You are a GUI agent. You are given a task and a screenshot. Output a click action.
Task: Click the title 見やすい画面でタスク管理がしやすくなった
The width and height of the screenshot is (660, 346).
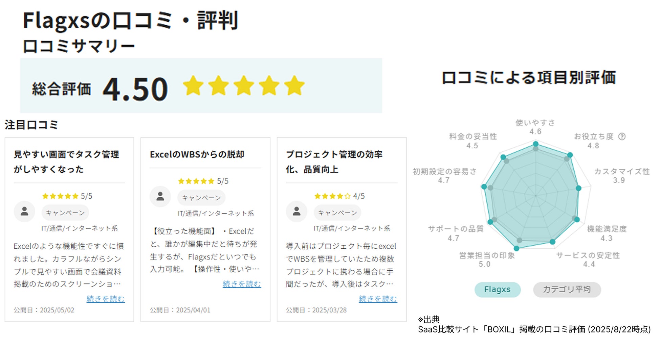click(x=66, y=162)
